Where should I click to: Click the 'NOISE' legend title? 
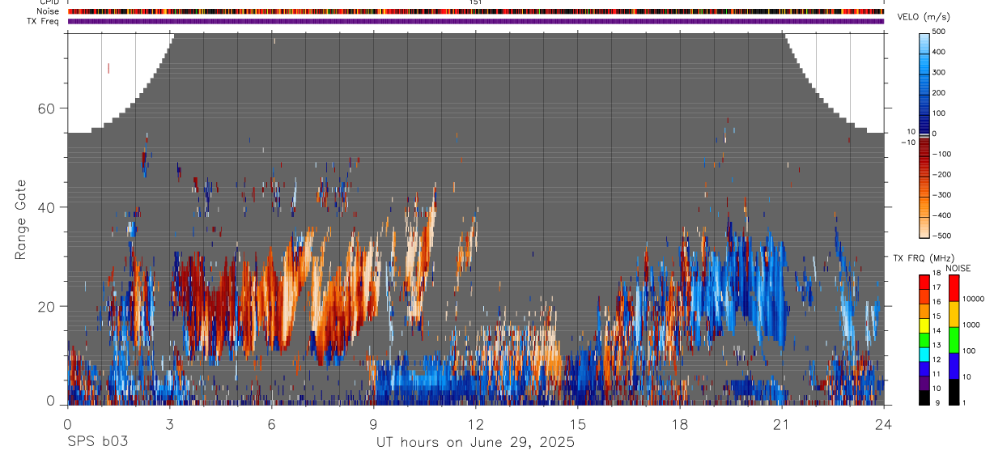tap(958, 268)
